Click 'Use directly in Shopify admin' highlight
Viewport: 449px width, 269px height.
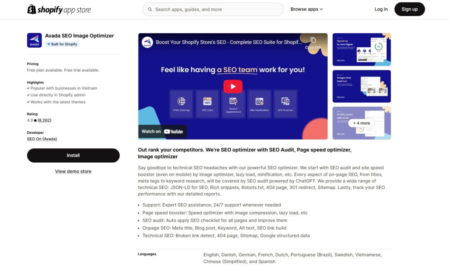(x=58, y=95)
